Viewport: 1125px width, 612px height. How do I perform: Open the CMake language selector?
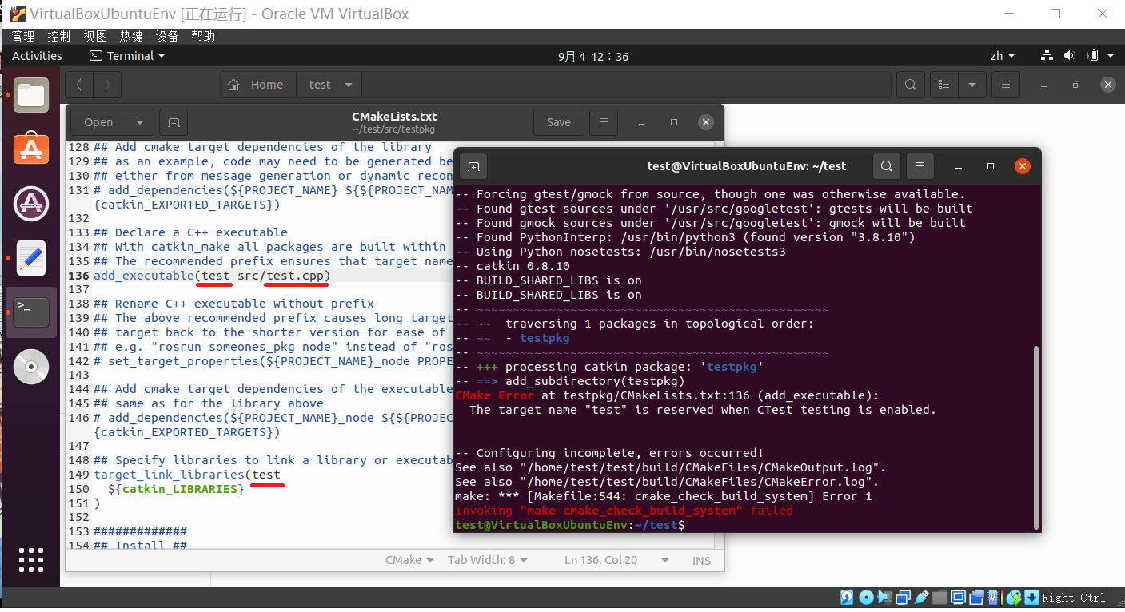(409, 560)
